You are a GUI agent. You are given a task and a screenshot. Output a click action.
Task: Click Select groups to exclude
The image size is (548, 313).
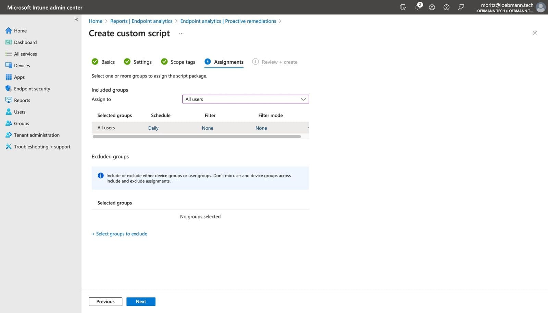[120, 234]
